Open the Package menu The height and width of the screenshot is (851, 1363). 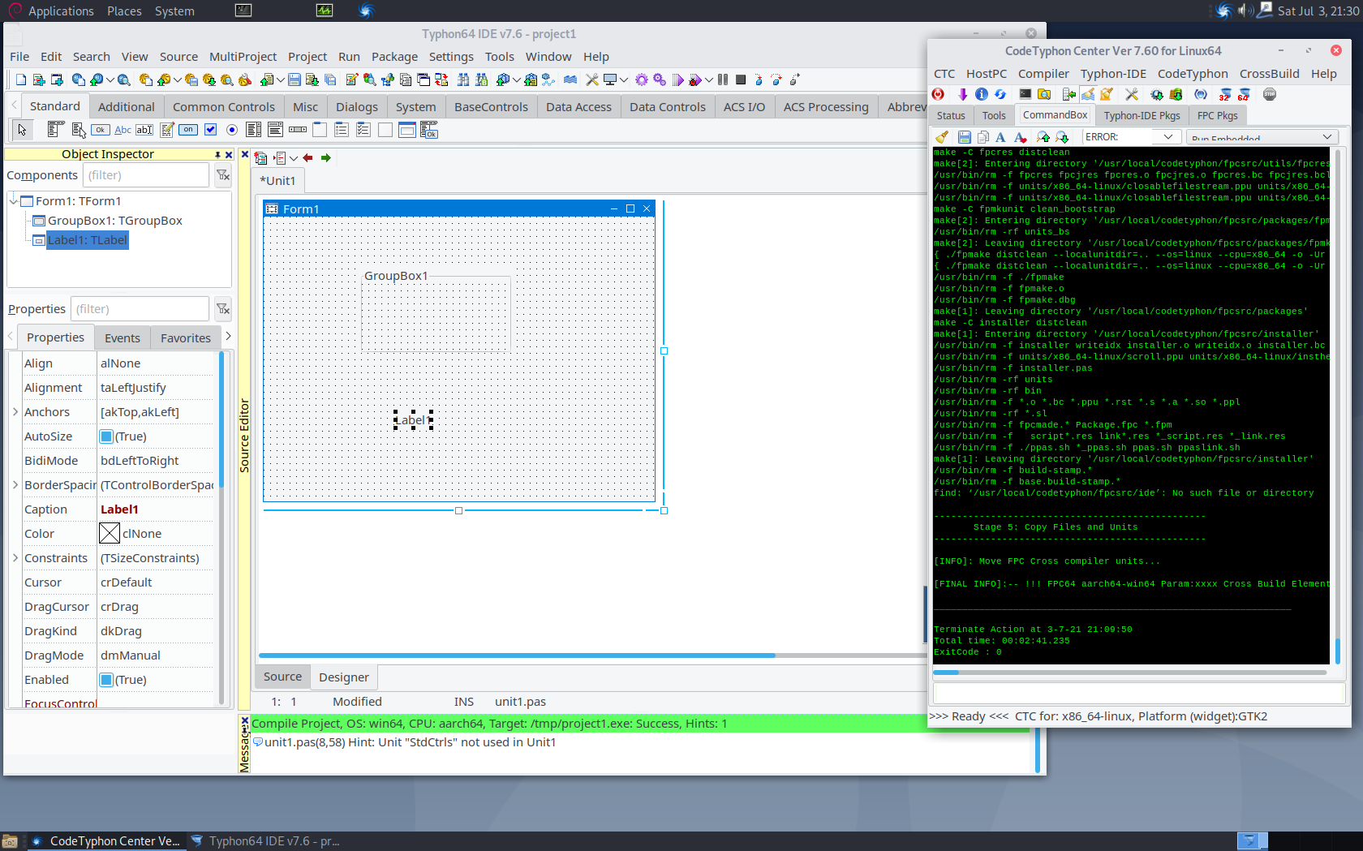(x=394, y=57)
